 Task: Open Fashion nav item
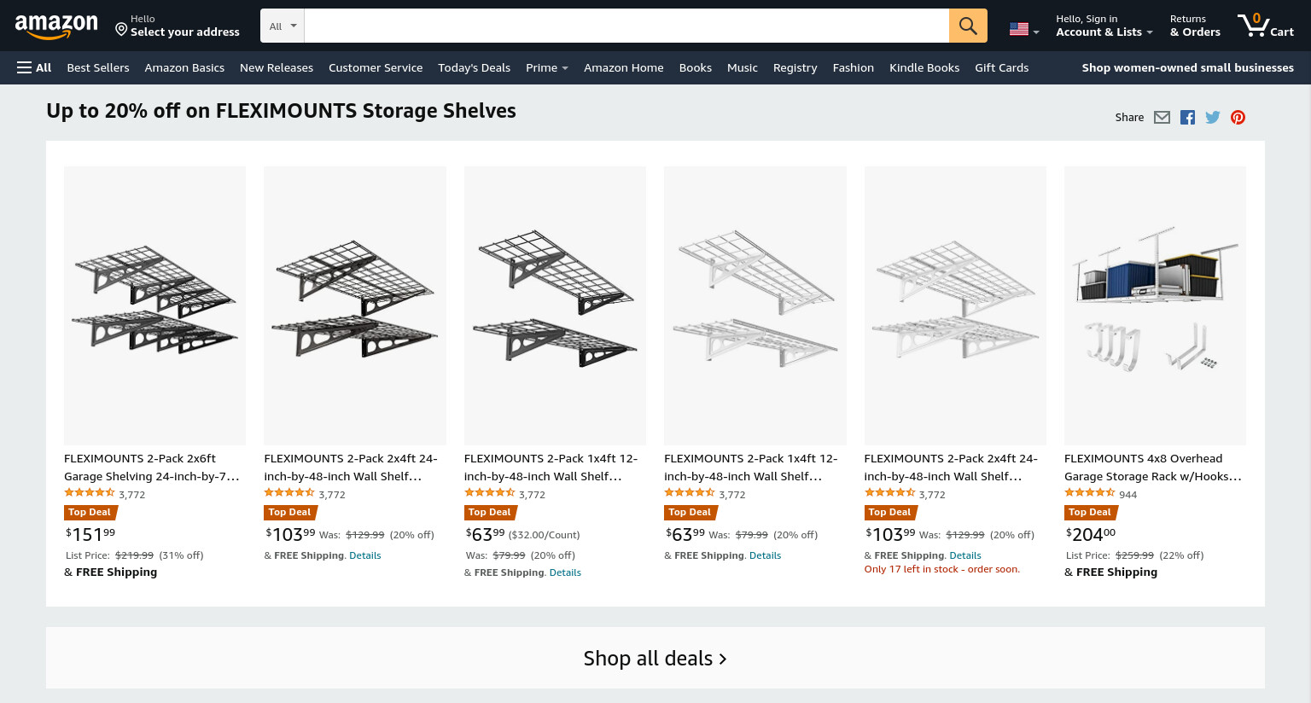tap(854, 67)
